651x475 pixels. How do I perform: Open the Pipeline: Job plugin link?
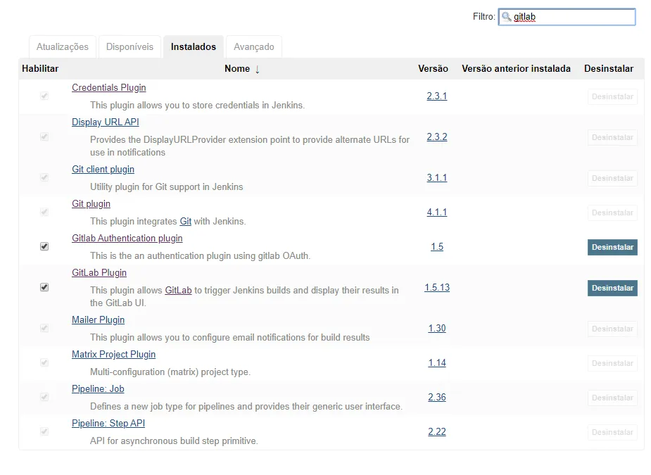pos(98,389)
